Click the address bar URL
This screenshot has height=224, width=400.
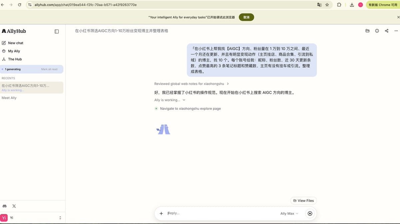pos(86,5)
